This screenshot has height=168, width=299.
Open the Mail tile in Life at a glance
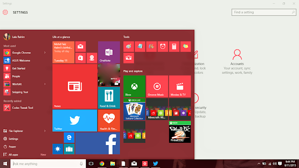click(80, 47)
